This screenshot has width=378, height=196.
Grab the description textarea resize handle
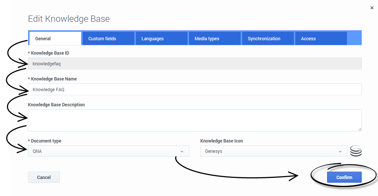(360, 129)
